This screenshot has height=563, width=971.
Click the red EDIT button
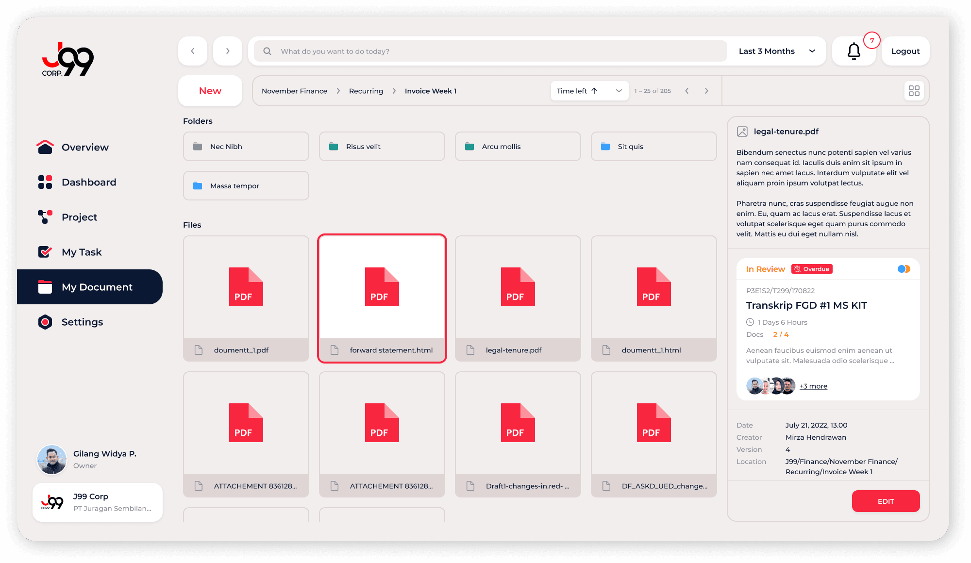[x=886, y=501]
